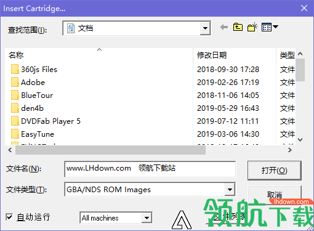This screenshot has width=314, height=231.
Task: Open the All machines dropdown
Action: click(147, 217)
